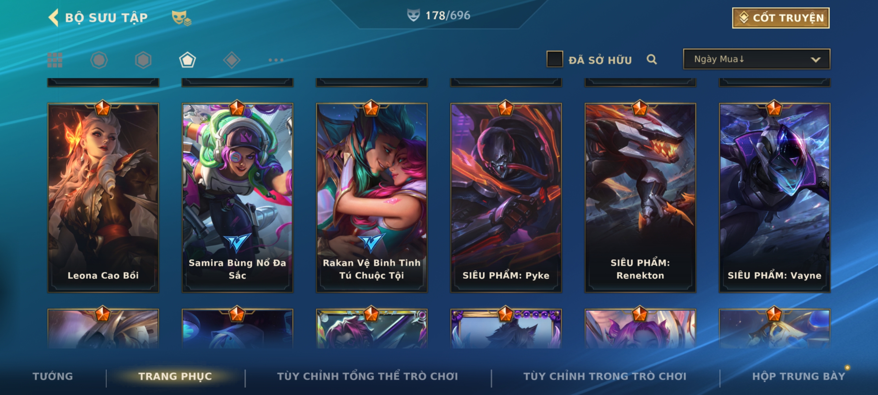The image size is (878, 395).
Task: Open the Samira Bùng Nổ Đa Sắc skin
Action: click(x=237, y=197)
